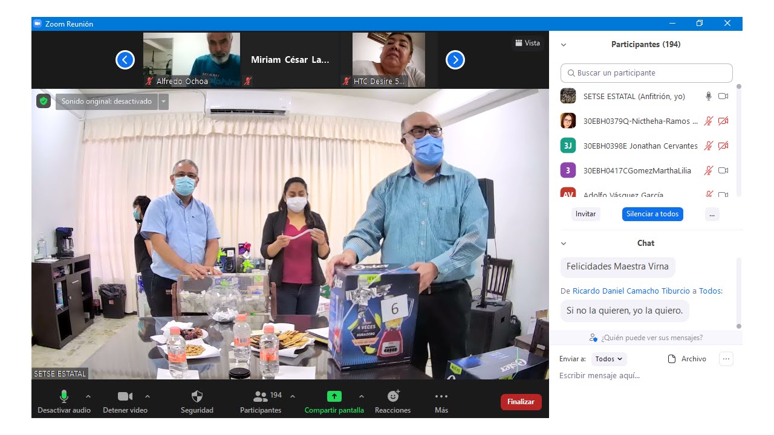
Task: Open the Más three-dot menu
Action: point(441,396)
